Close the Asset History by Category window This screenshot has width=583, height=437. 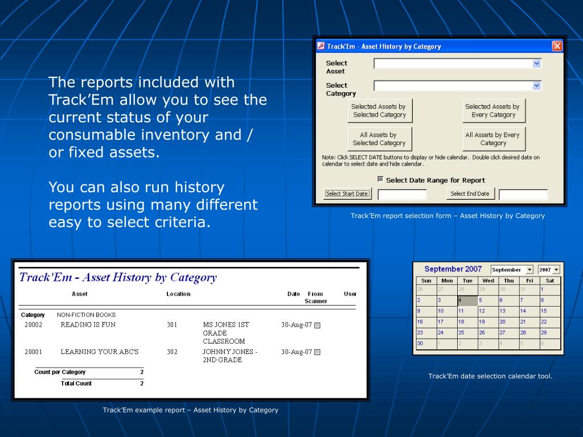point(557,46)
